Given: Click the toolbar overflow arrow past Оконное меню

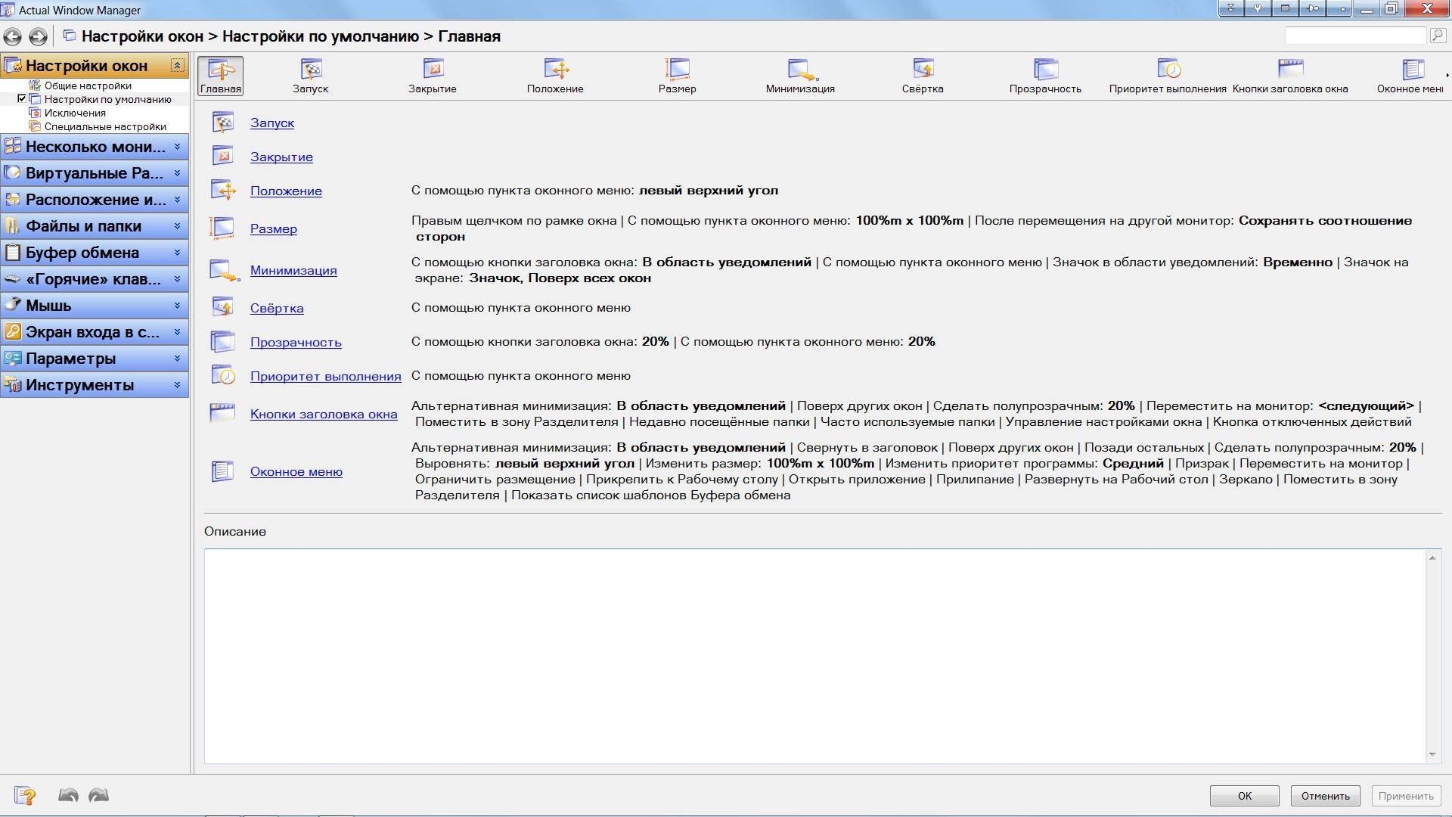Looking at the screenshot, I should 1447,76.
